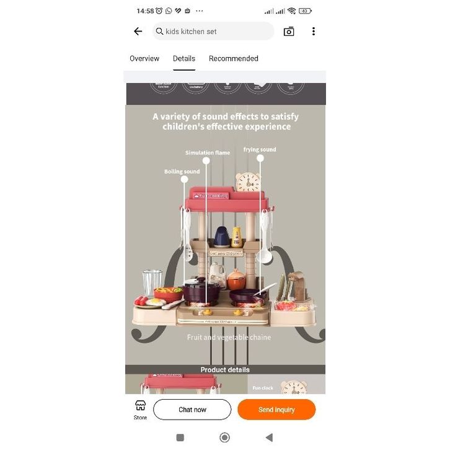Tap the Product details banner

[x=225, y=369]
